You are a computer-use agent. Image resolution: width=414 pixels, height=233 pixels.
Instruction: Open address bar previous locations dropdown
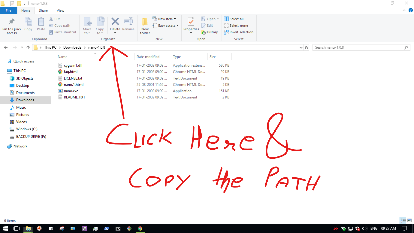[x=301, y=48]
